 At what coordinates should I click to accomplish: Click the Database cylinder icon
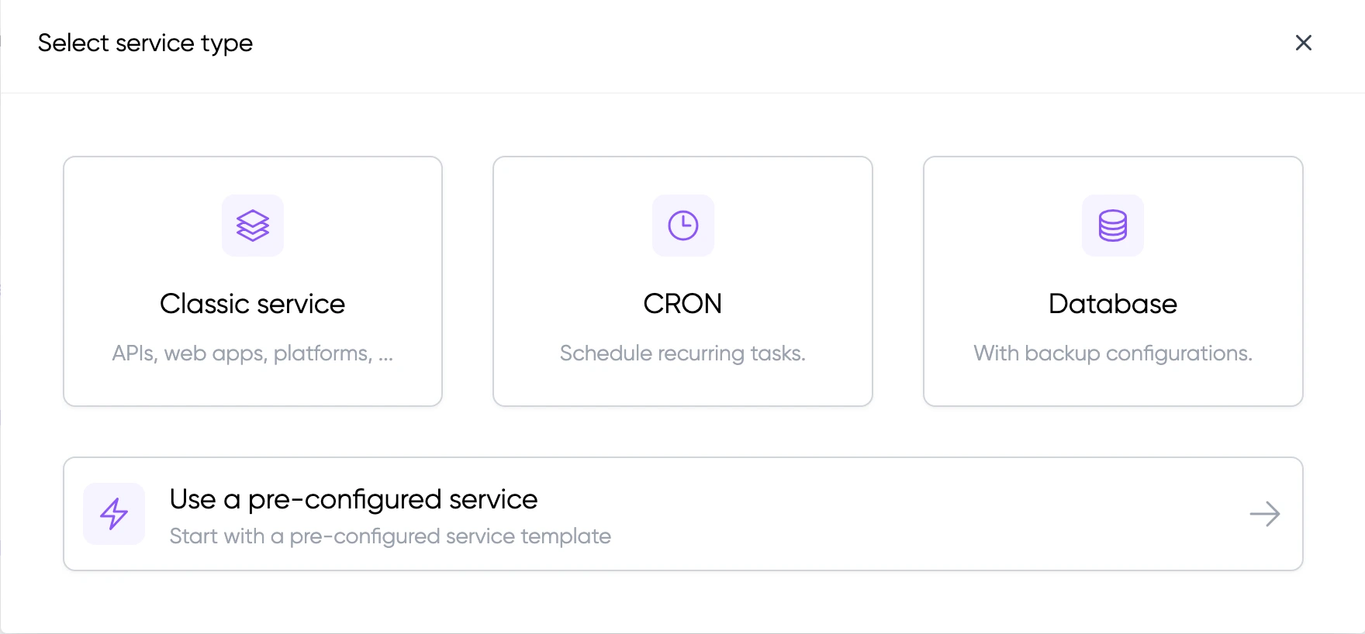tap(1112, 226)
